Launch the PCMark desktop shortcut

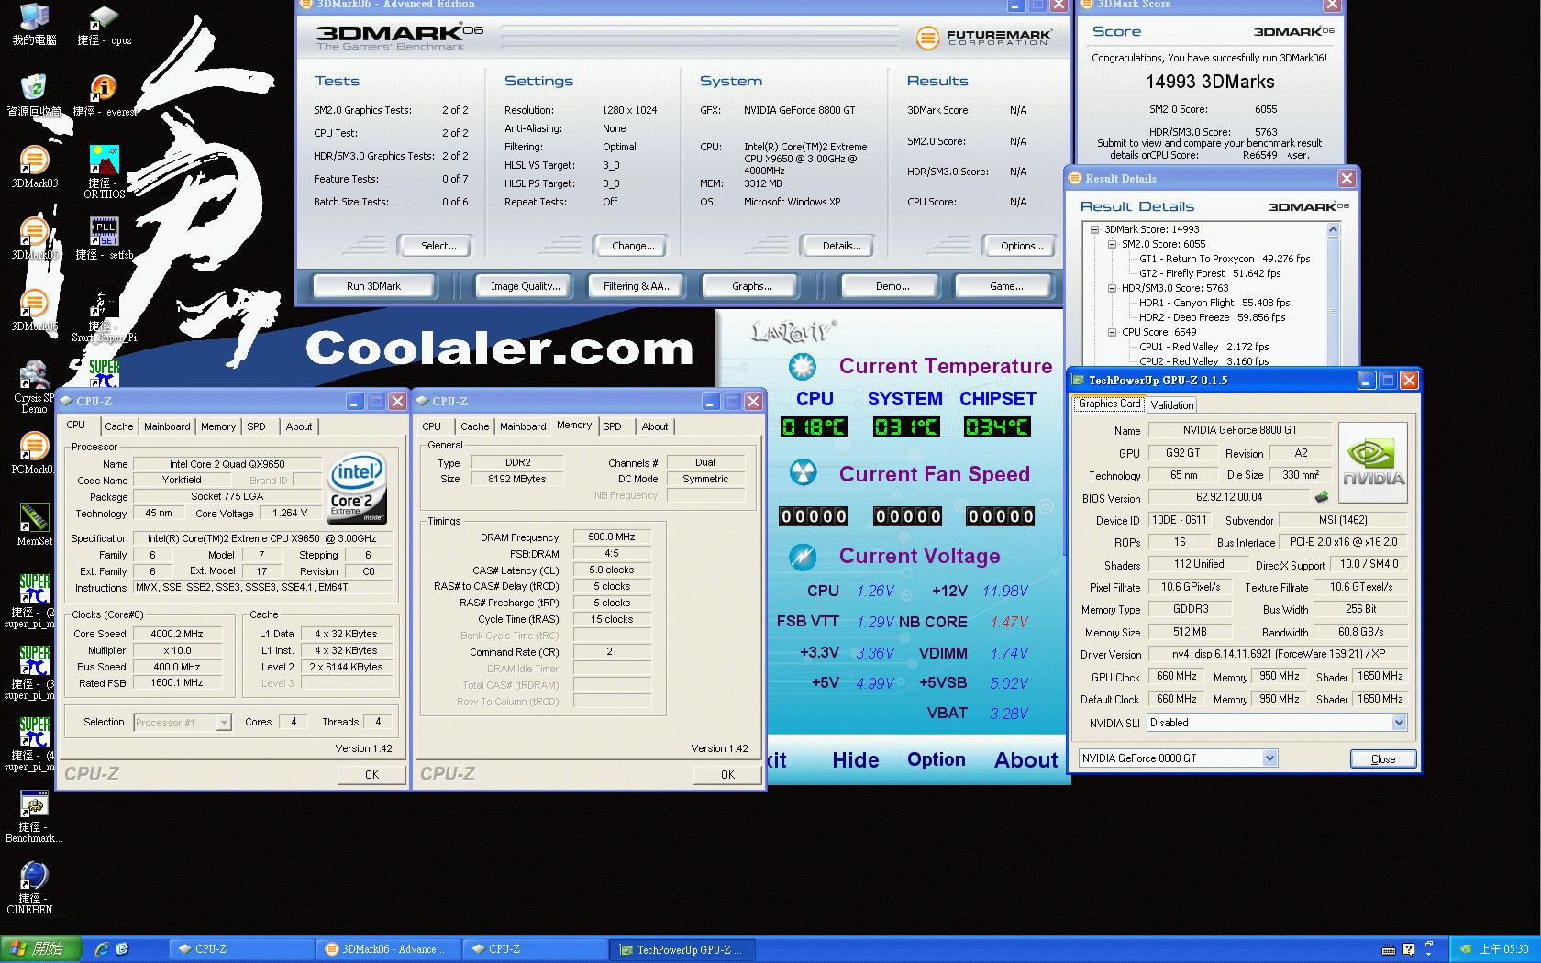(x=34, y=453)
